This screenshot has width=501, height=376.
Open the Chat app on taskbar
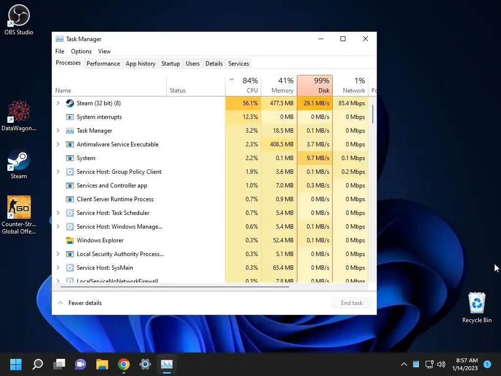click(81, 364)
